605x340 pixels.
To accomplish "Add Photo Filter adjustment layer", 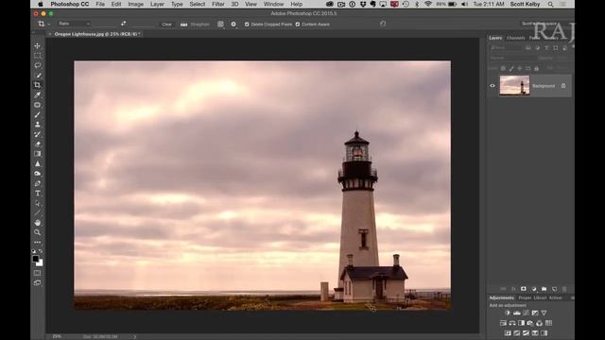I will tap(530, 323).
